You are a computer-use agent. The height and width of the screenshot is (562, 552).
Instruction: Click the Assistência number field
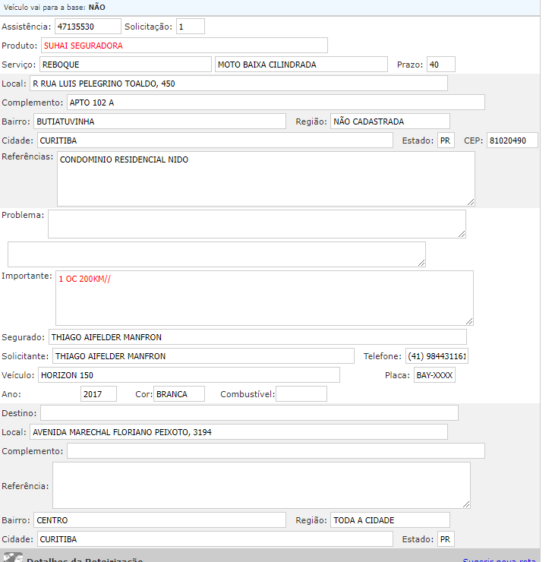pos(87,27)
